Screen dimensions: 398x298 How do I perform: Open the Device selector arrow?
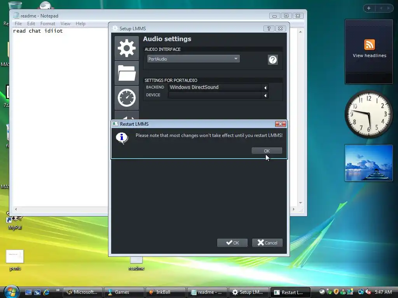coord(265,95)
